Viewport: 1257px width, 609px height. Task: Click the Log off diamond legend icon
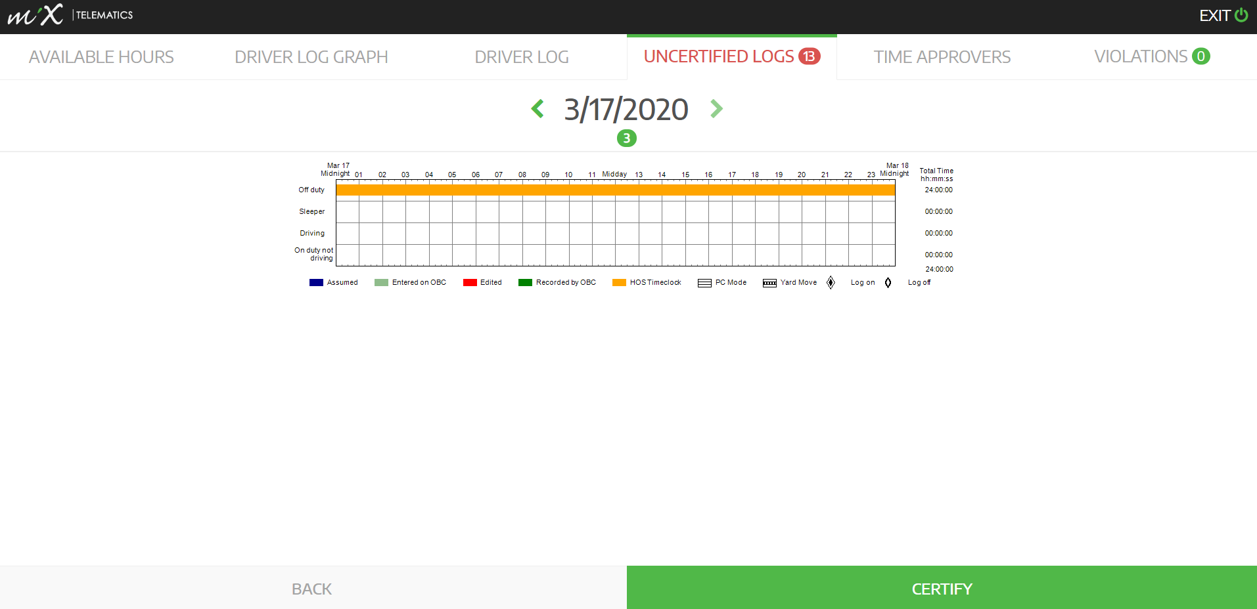(x=888, y=282)
